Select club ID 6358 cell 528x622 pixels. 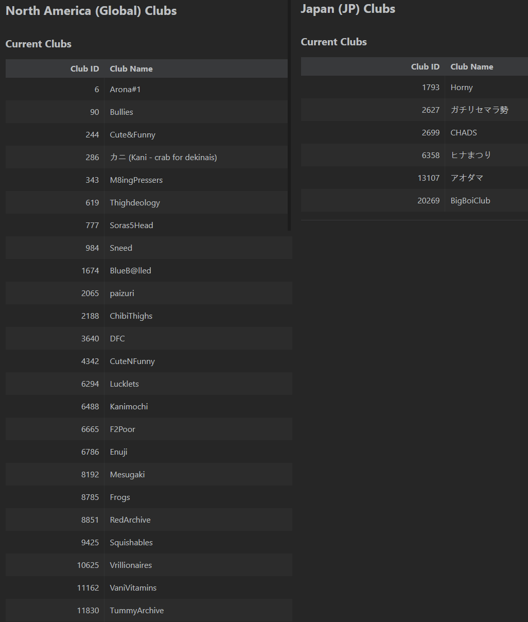(x=373, y=155)
